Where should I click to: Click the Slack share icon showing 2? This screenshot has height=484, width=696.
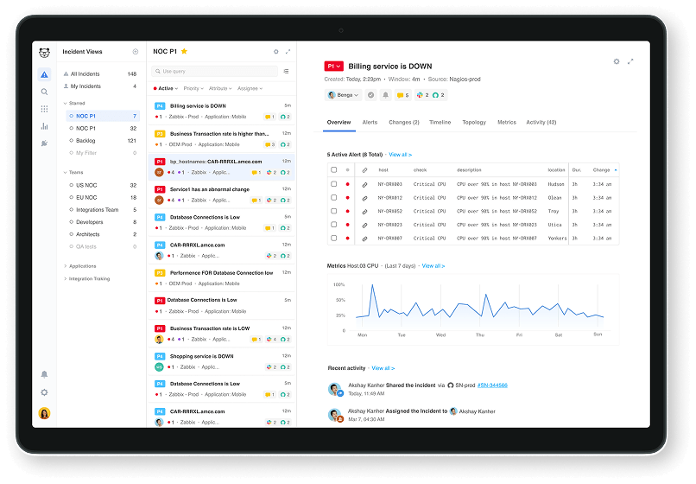[422, 95]
